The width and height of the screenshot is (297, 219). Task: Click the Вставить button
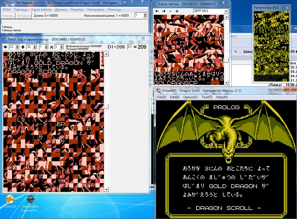pyautogui.click(x=24, y=16)
